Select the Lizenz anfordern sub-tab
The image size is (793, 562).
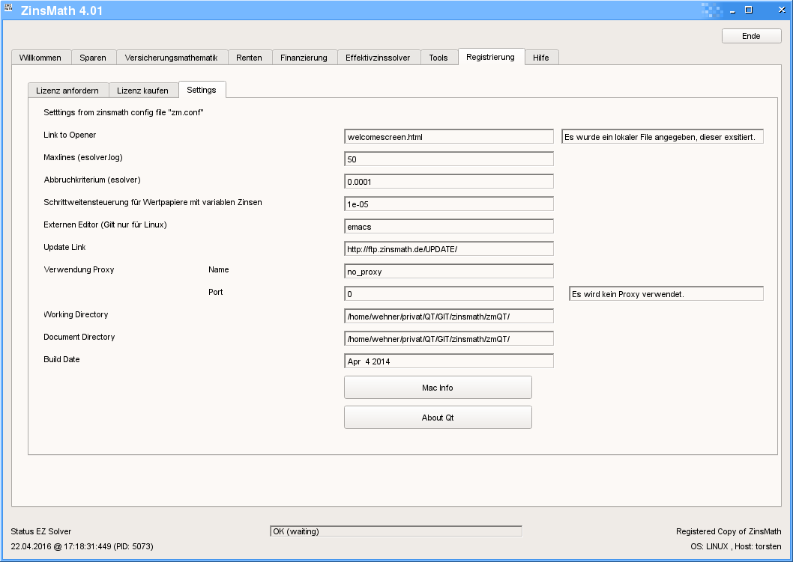point(67,91)
